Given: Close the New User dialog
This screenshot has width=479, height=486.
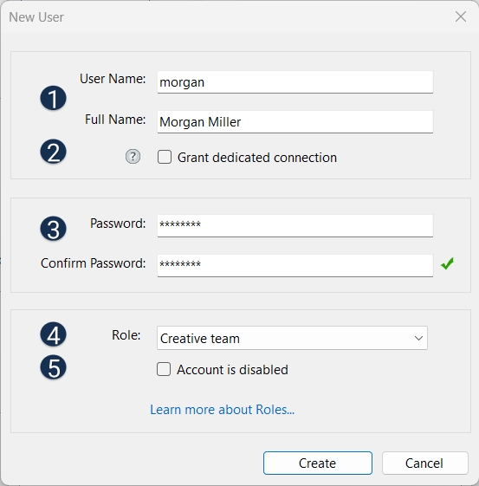Looking at the screenshot, I should 461,16.
